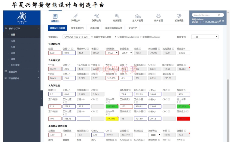
Task: Click the info icon next to 剪切模量
Action: coord(159,48)
